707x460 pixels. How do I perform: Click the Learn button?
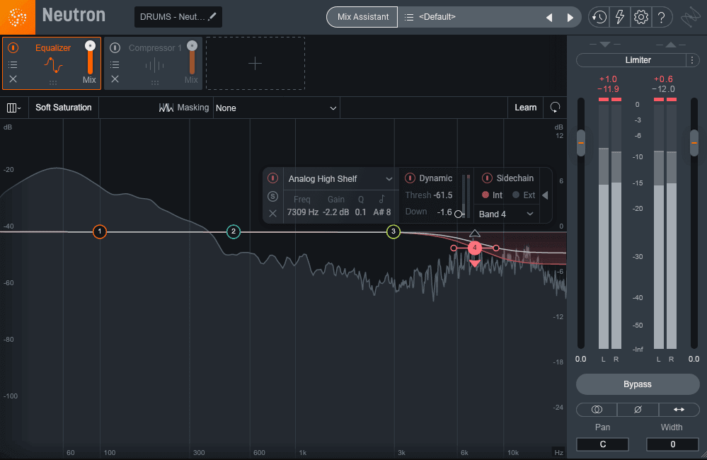(x=525, y=108)
